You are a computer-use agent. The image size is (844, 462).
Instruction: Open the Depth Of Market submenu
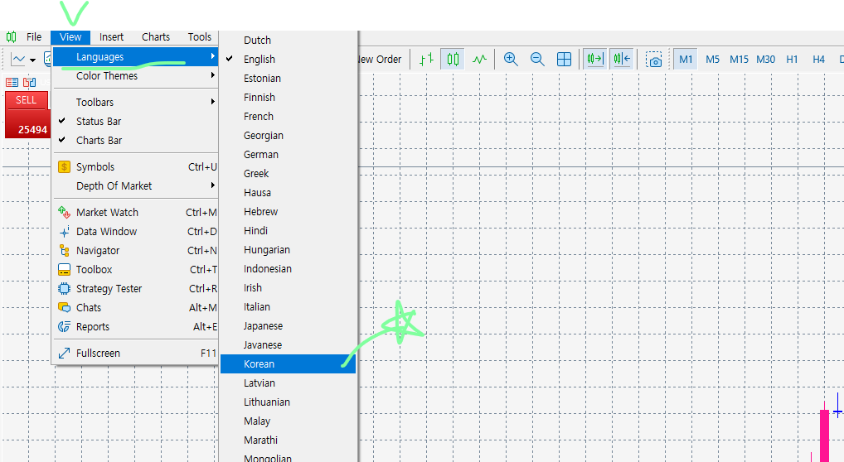tap(114, 186)
